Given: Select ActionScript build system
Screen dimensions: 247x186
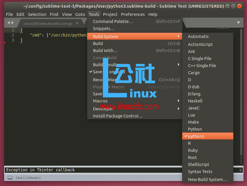Looking at the screenshot, I should (x=208, y=44).
